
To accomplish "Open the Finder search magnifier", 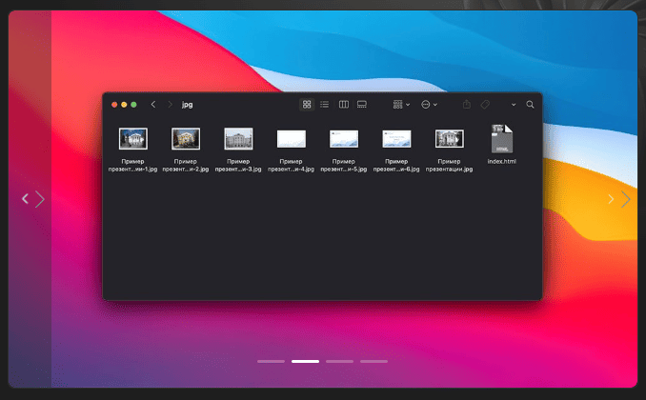I will click(530, 105).
